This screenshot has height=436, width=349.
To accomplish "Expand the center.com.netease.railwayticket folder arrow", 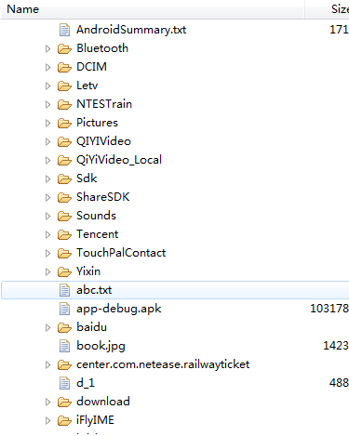I will pyautogui.click(x=47, y=364).
